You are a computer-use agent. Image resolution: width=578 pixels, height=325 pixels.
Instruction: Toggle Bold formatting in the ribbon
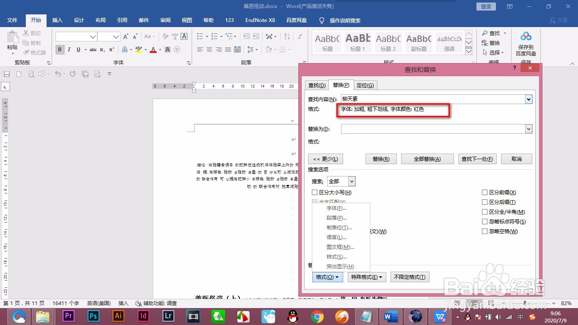point(60,50)
